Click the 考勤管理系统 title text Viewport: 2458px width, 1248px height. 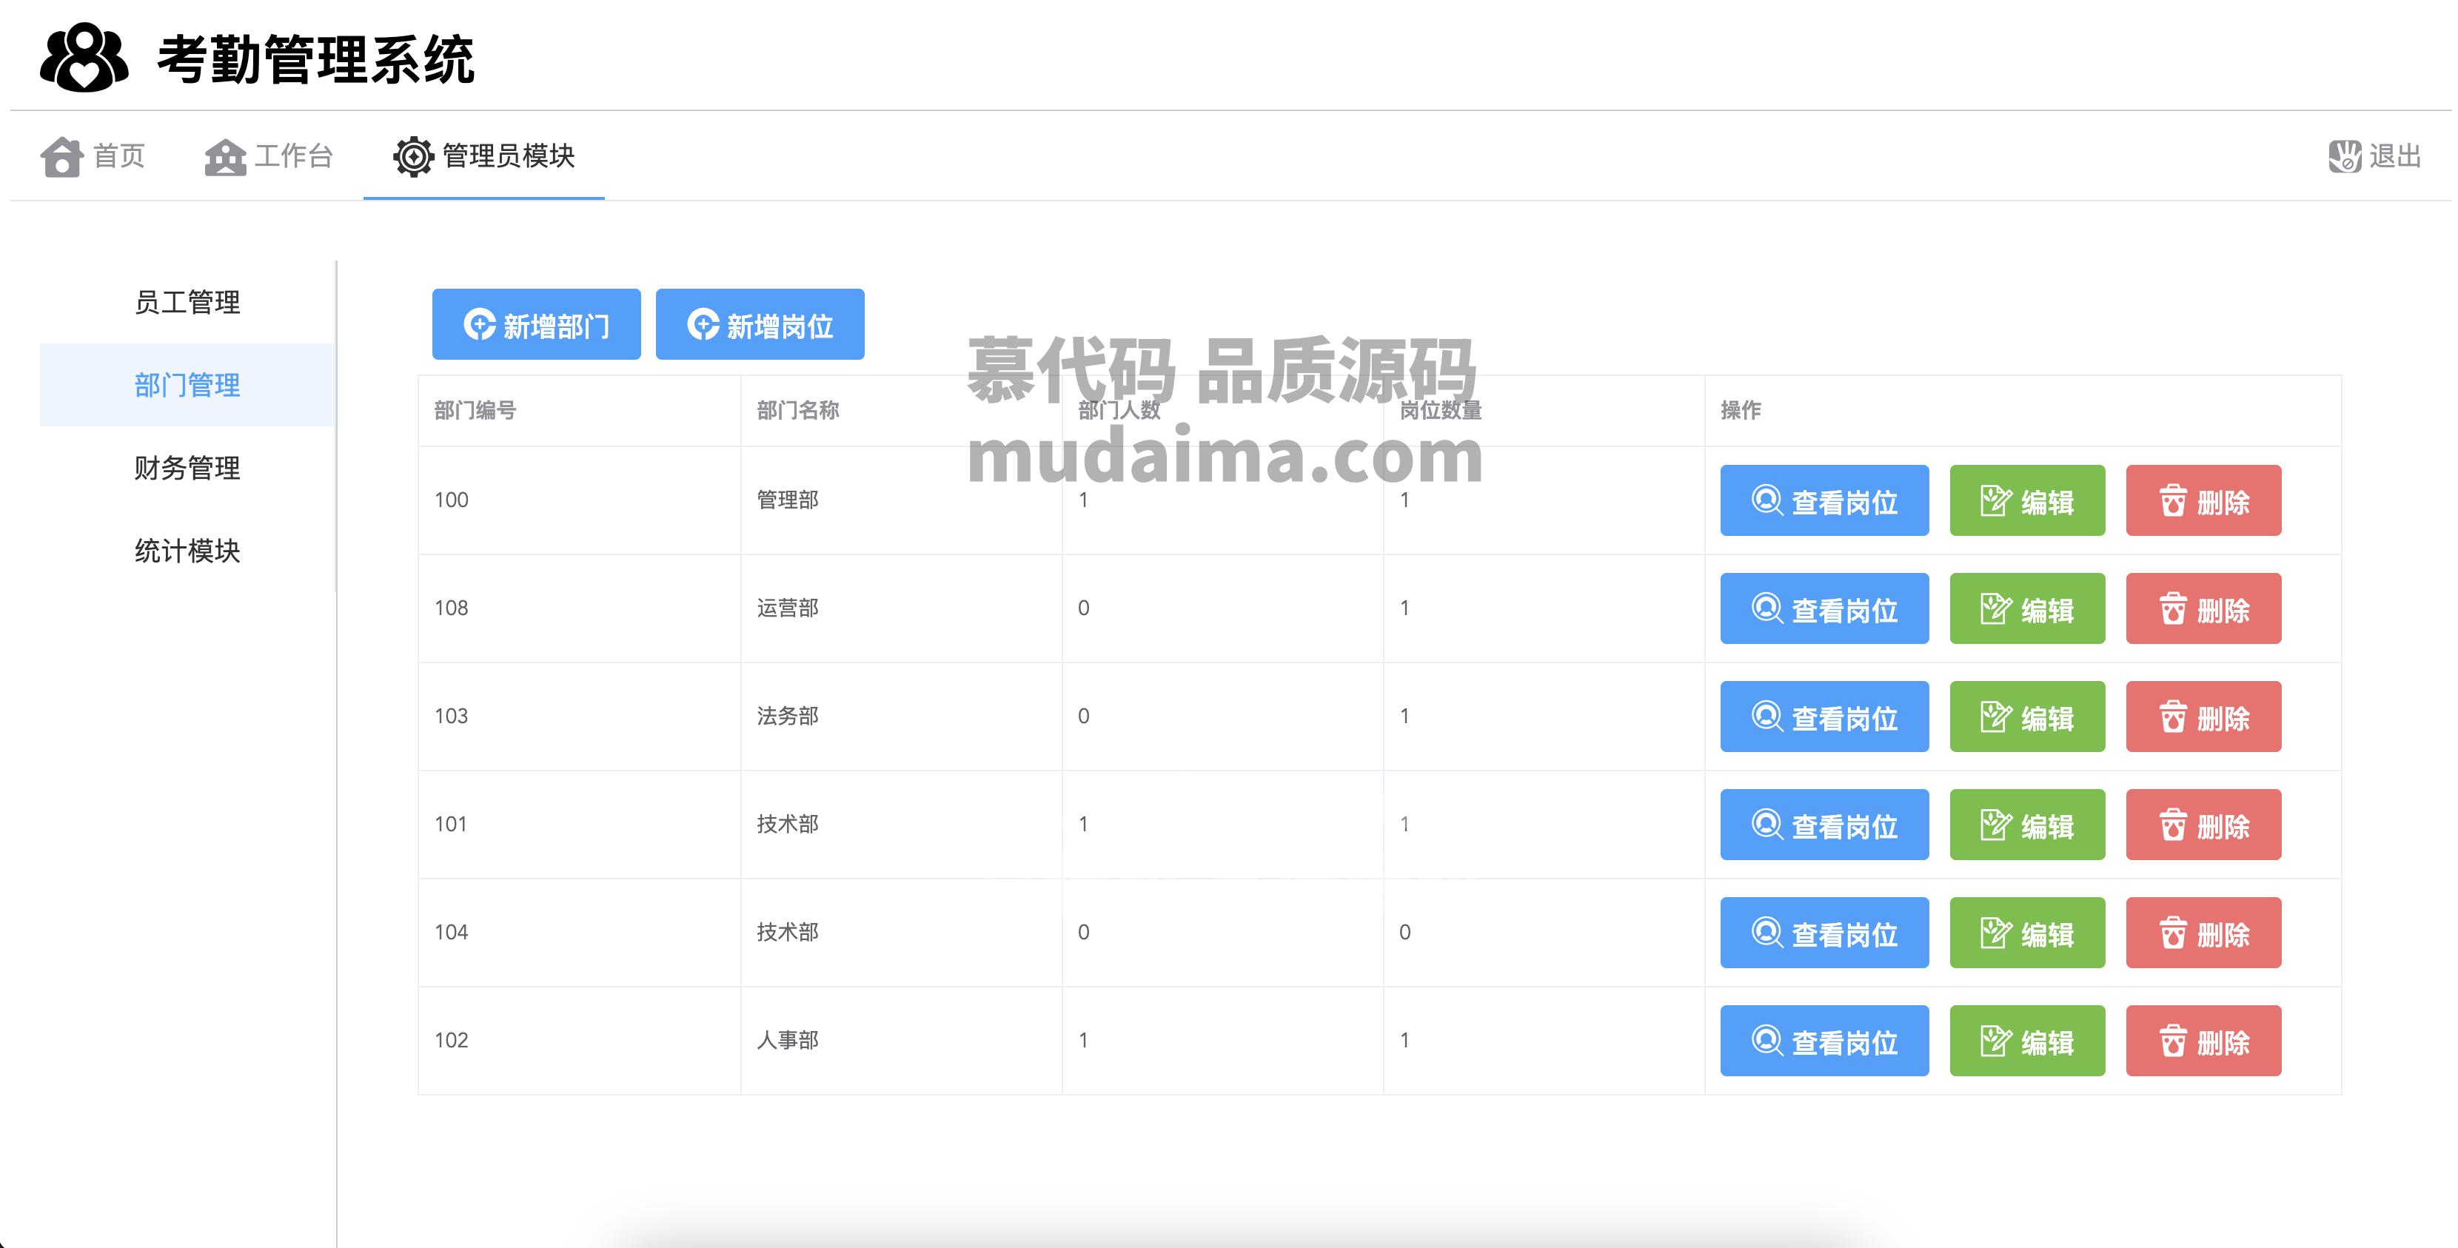(316, 59)
